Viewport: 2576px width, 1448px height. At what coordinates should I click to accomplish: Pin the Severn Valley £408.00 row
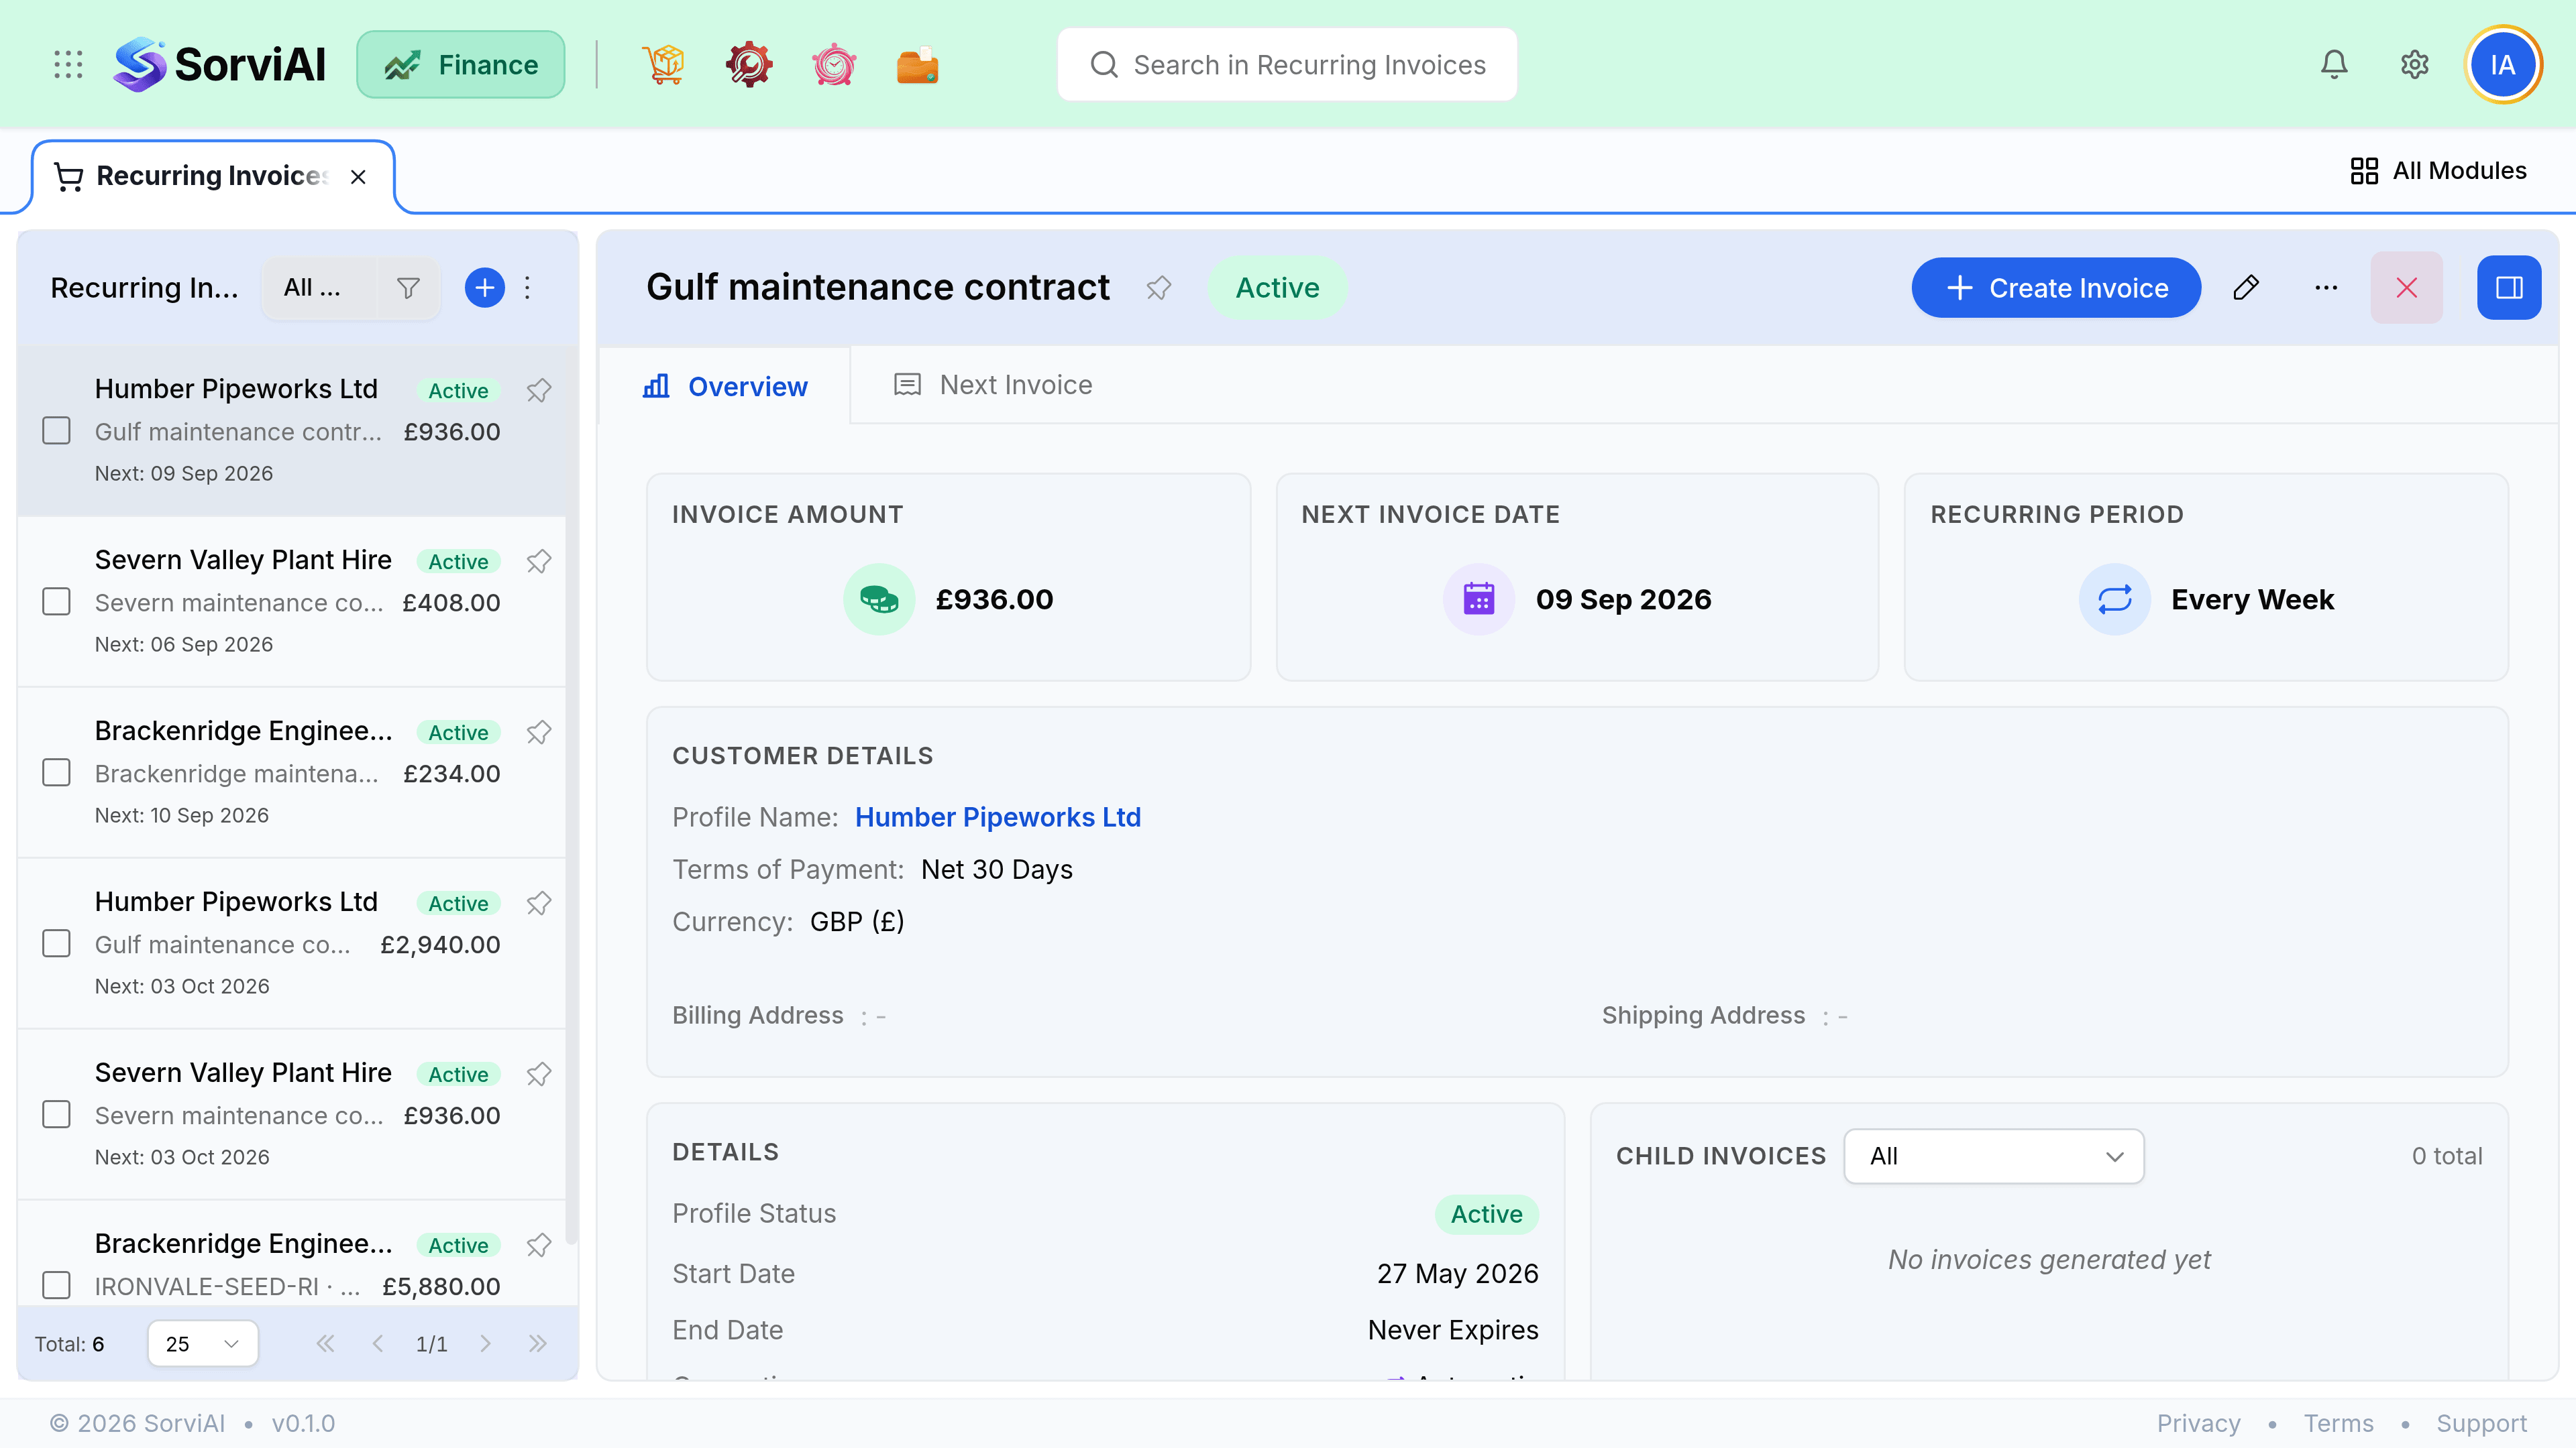[539, 560]
